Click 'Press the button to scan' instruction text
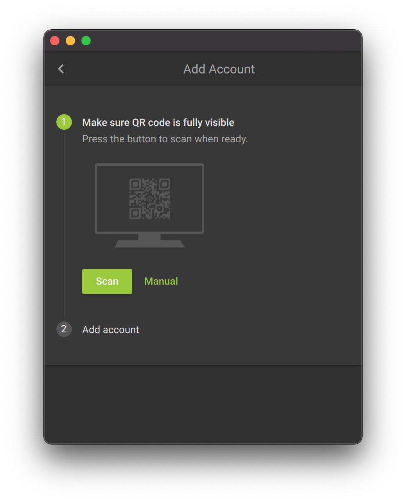This screenshot has height=502, width=406. point(165,139)
